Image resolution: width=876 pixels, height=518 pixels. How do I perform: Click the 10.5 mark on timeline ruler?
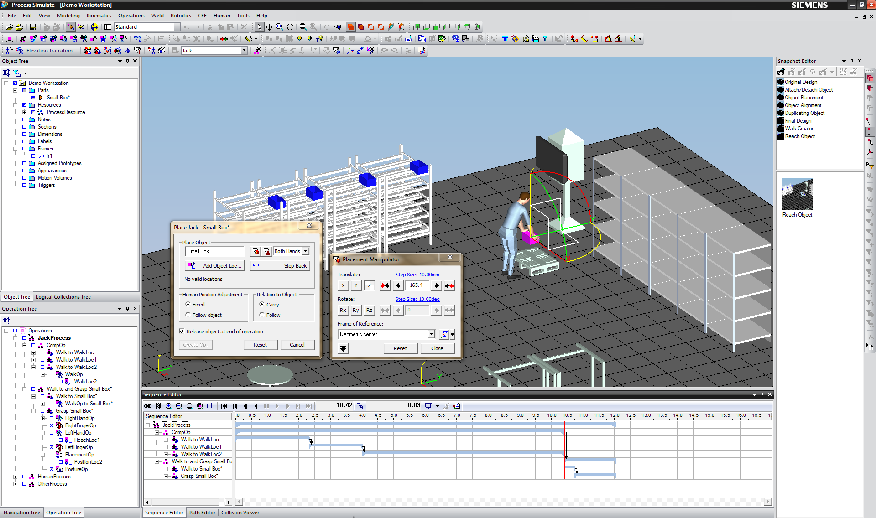pyautogui.click(x=567, y=415)
